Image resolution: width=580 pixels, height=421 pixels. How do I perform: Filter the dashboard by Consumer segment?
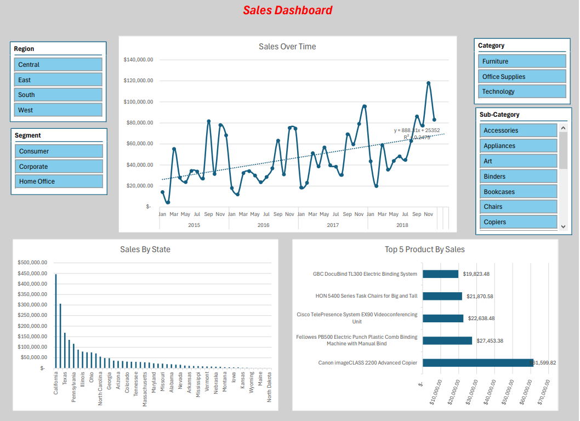(x=59, y=151)
